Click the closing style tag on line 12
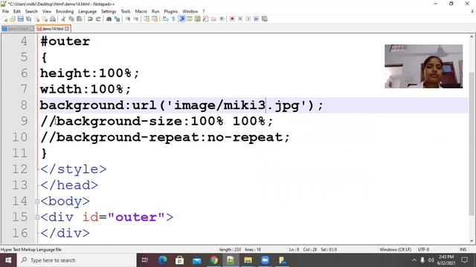This screenshot has height=267, width=476. 73,169
